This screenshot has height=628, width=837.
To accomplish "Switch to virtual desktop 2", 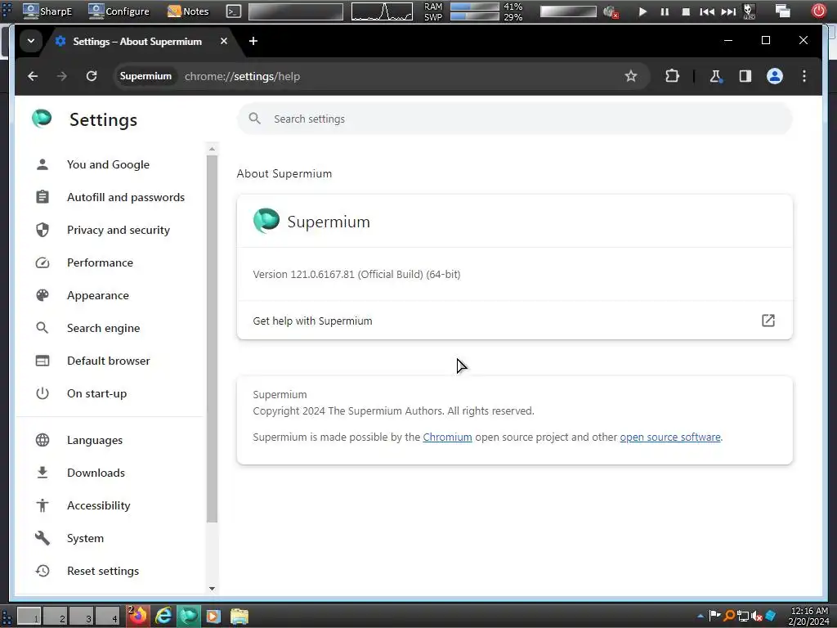I will [56, 617].
